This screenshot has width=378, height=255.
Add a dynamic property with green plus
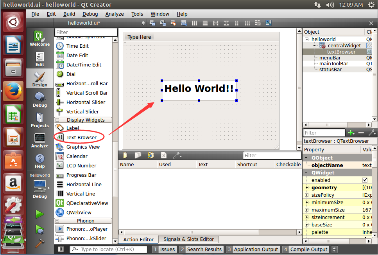(351, 133)
